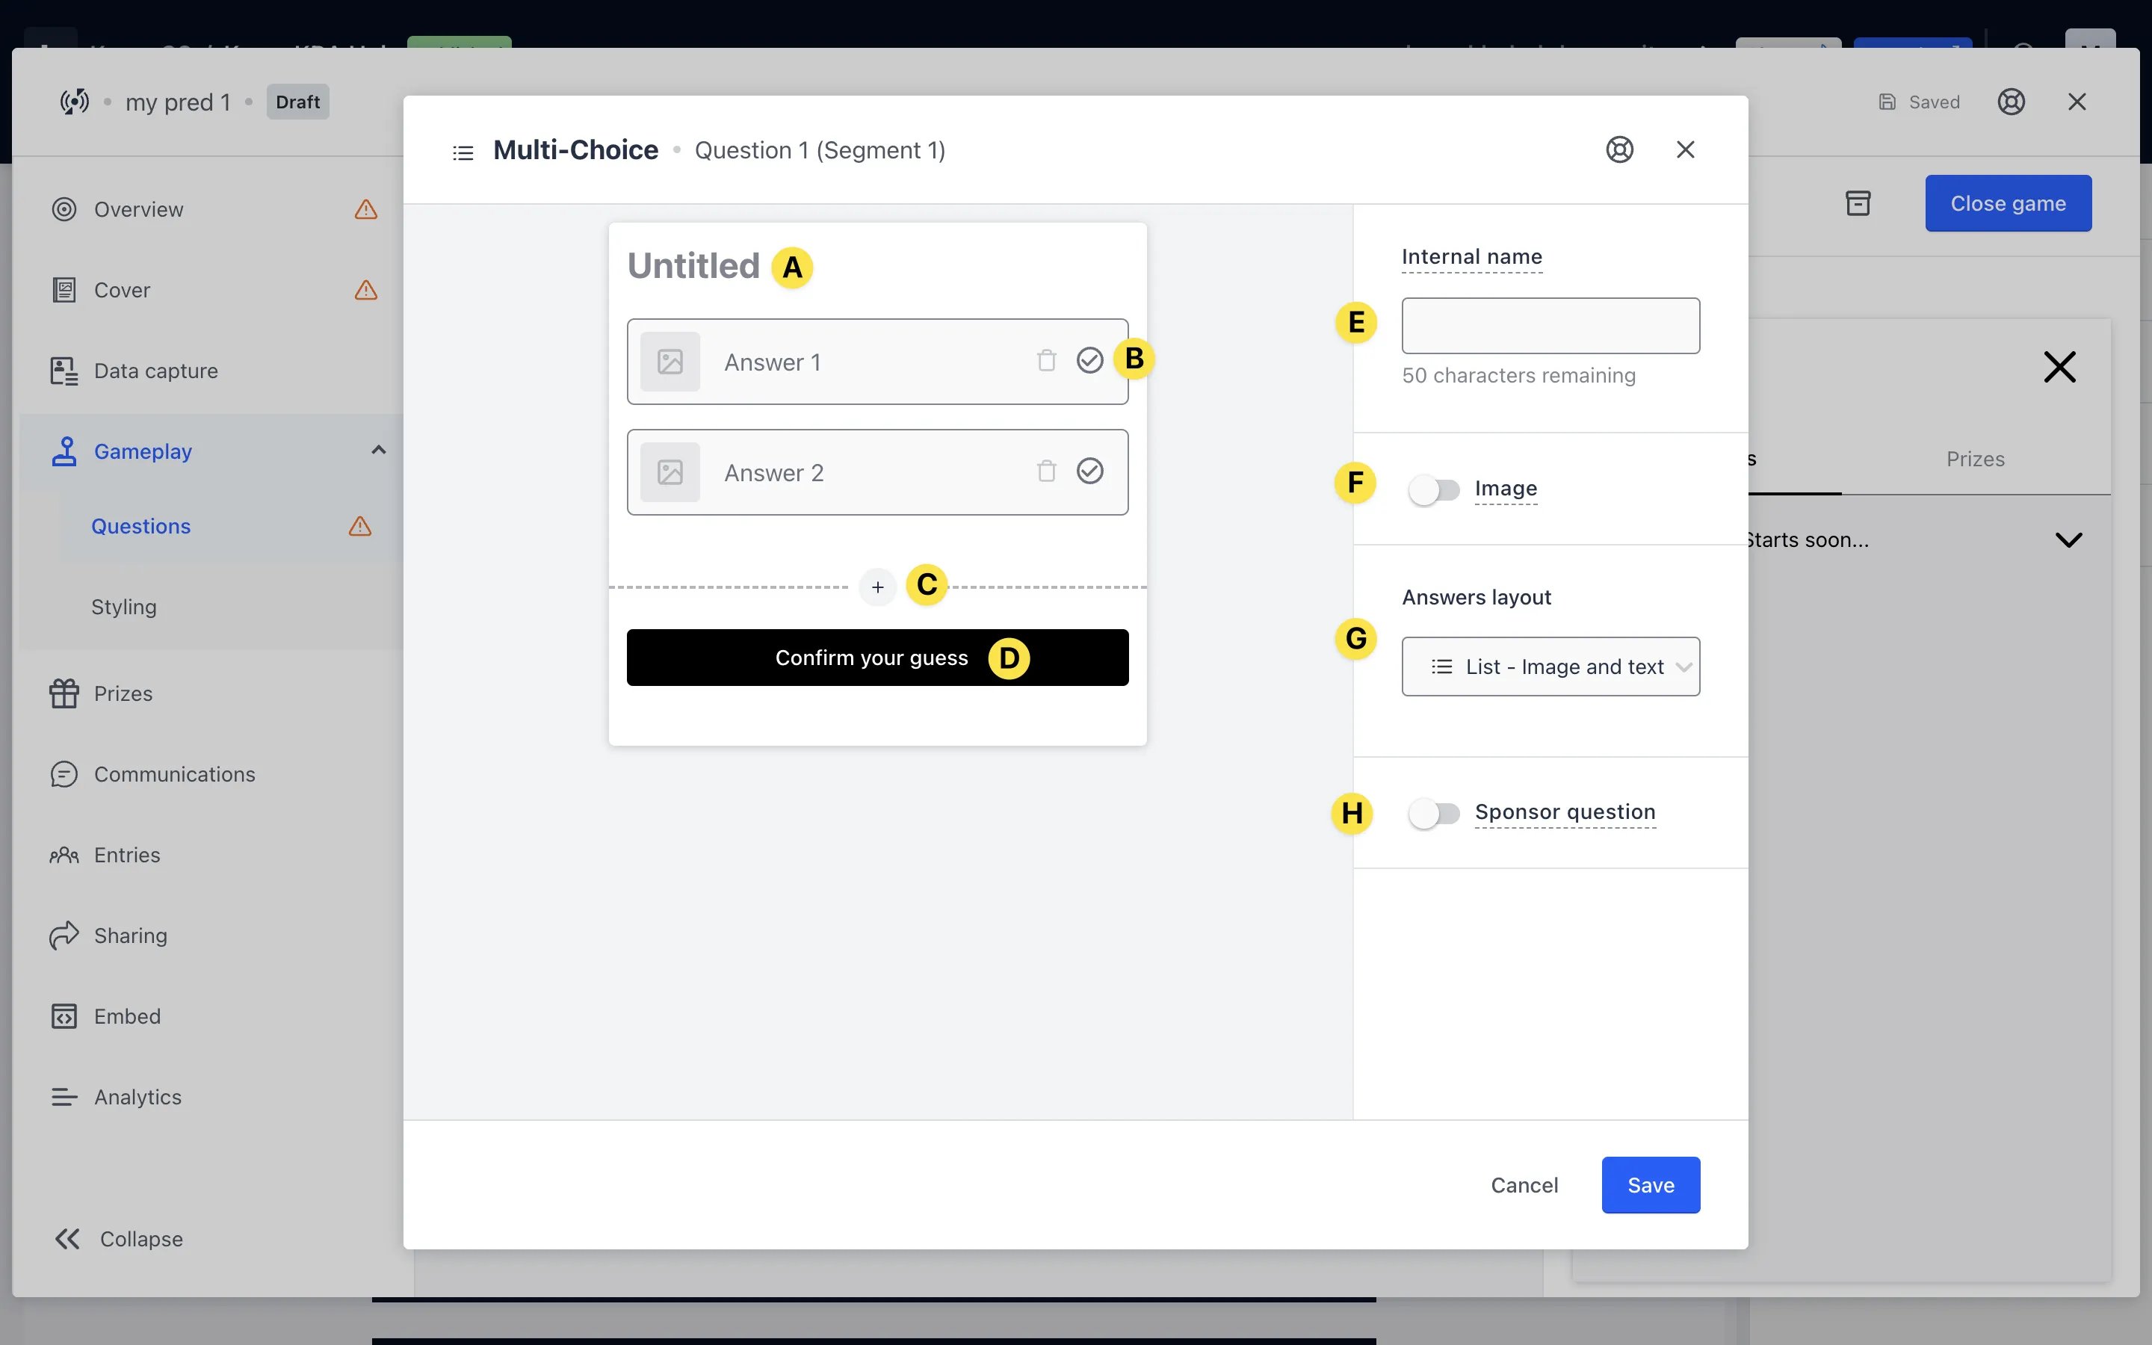Click the archive box icon near Close game
The width and height of the screenshot is (2152, 1345).
[1858, 202]
